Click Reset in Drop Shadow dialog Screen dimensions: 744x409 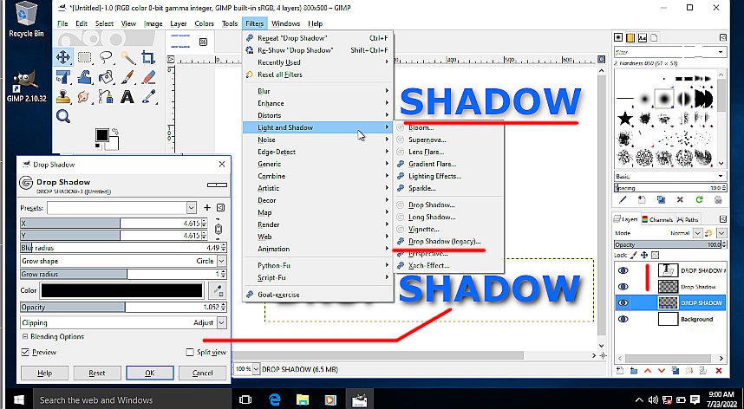pyautogui.click(x=97, y=373)
